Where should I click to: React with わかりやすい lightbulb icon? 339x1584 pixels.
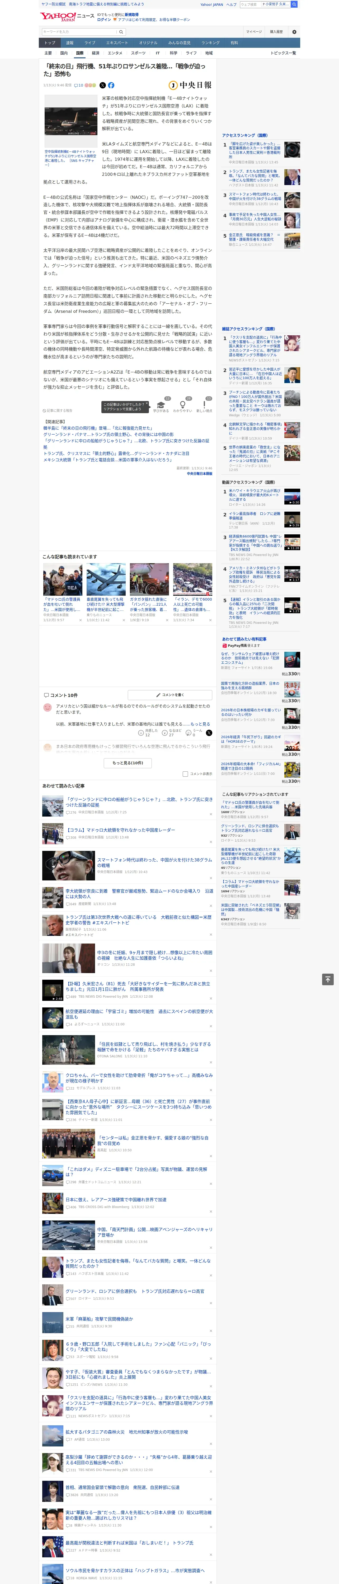(183, 405)
